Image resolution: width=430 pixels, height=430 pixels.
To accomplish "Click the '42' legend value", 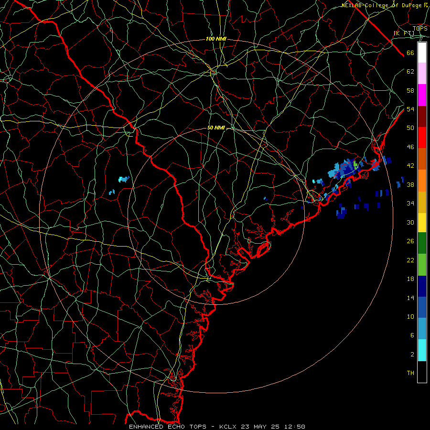I will tap(410, 165).
